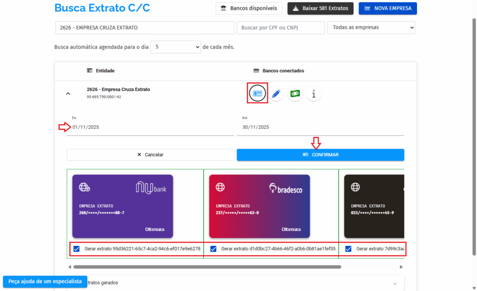Open Bancos disponíveis list

[249, 8]
